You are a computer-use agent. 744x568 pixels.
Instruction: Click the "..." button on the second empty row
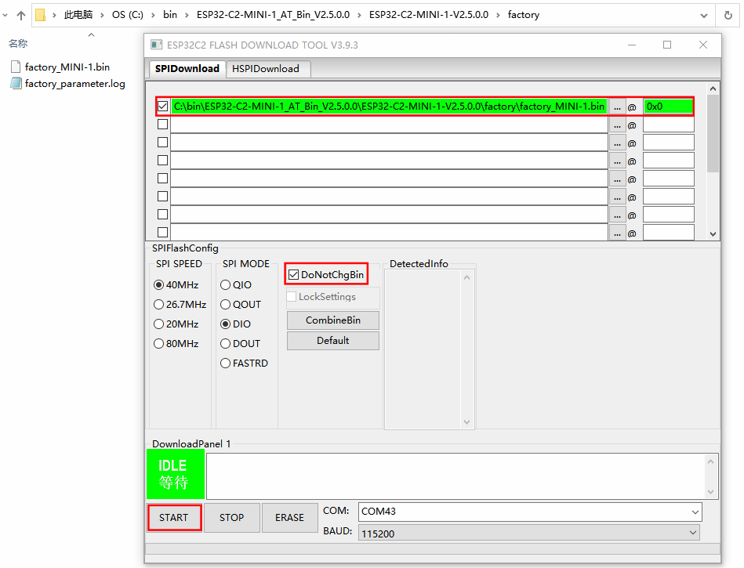point(619,124)
